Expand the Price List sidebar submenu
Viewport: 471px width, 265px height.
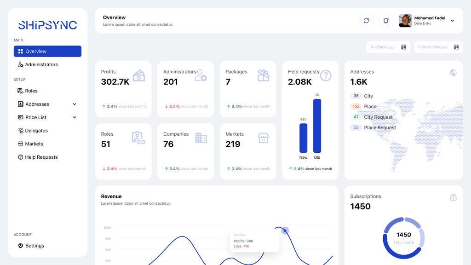click(75, 117)
